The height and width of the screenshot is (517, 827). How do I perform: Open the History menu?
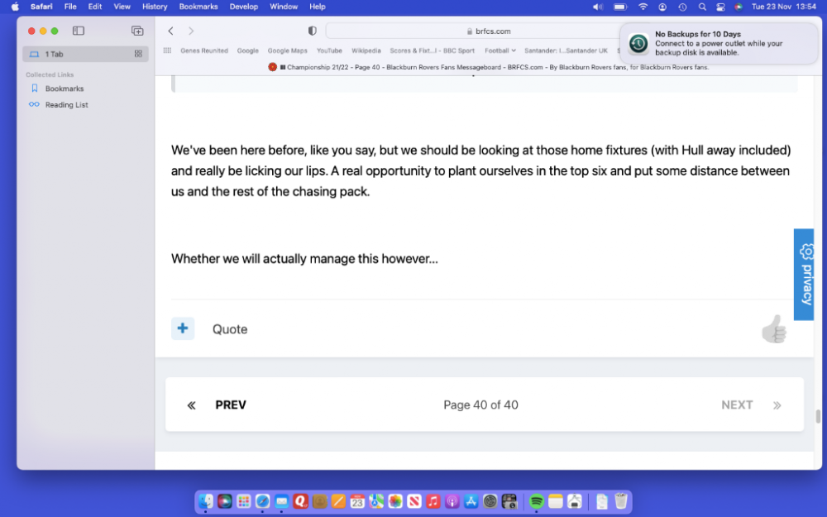coord(154,7)
